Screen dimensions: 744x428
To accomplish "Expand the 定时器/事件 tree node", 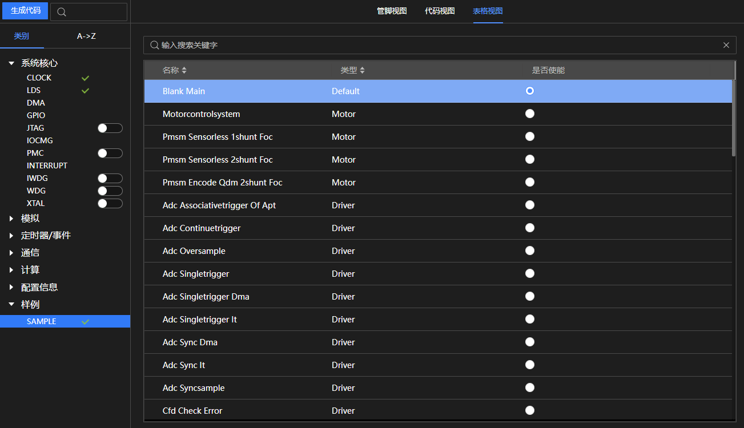I will tap(11, 236).
